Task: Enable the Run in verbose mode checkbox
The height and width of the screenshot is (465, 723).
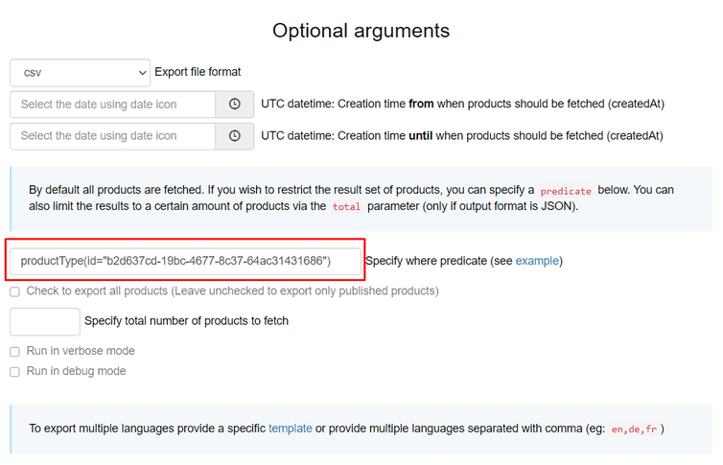Action: point(14,352)
